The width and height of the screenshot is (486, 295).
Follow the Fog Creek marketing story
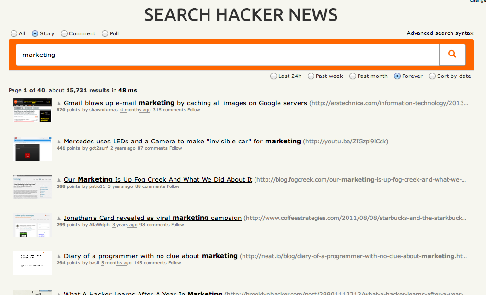173,186
